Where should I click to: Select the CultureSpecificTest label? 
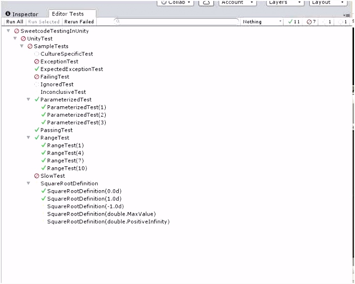click(x=67, y=54)
